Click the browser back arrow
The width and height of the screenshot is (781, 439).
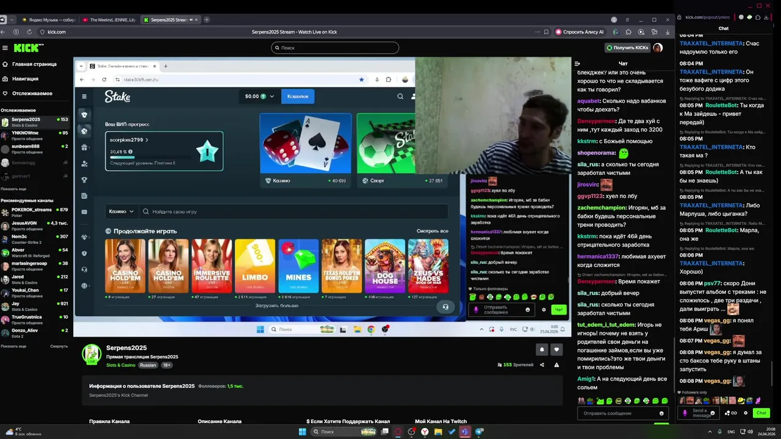[x=3, y=32]
